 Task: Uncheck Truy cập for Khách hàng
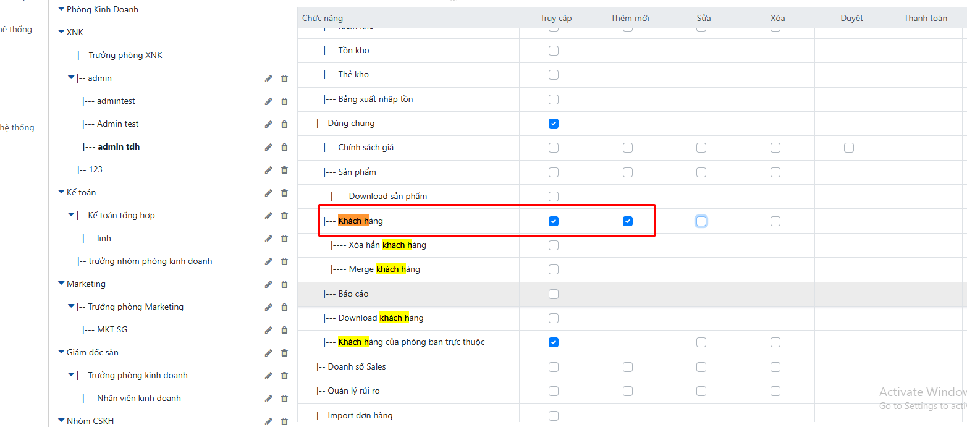tap(554, 221)
